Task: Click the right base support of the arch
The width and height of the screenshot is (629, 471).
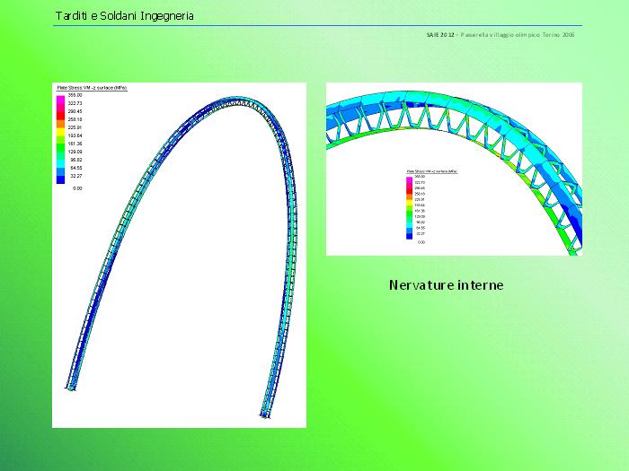Action: [265, 414]
